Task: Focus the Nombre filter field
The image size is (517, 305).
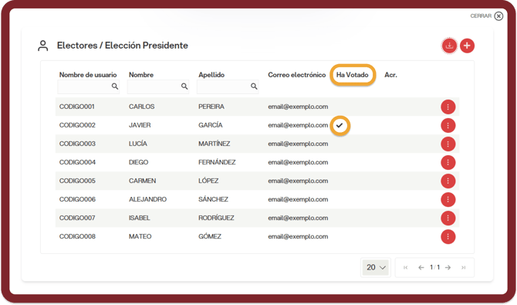Action: [x=158, y=86]
